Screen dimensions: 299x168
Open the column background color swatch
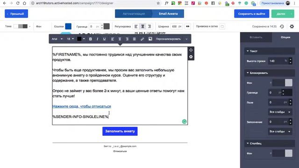coord(289,154)
